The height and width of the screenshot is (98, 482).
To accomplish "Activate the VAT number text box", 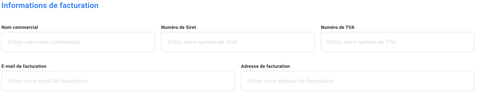I will (397, 42).
